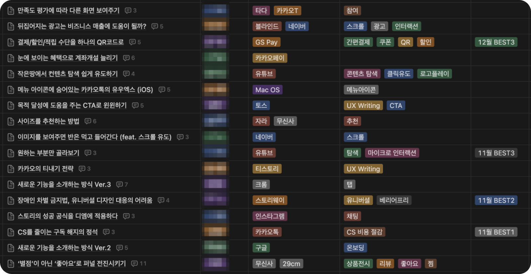Click the page icon beside 장애인 차별 금지법 row
This screenshot has height=274, width=531.
click(11, 200)
